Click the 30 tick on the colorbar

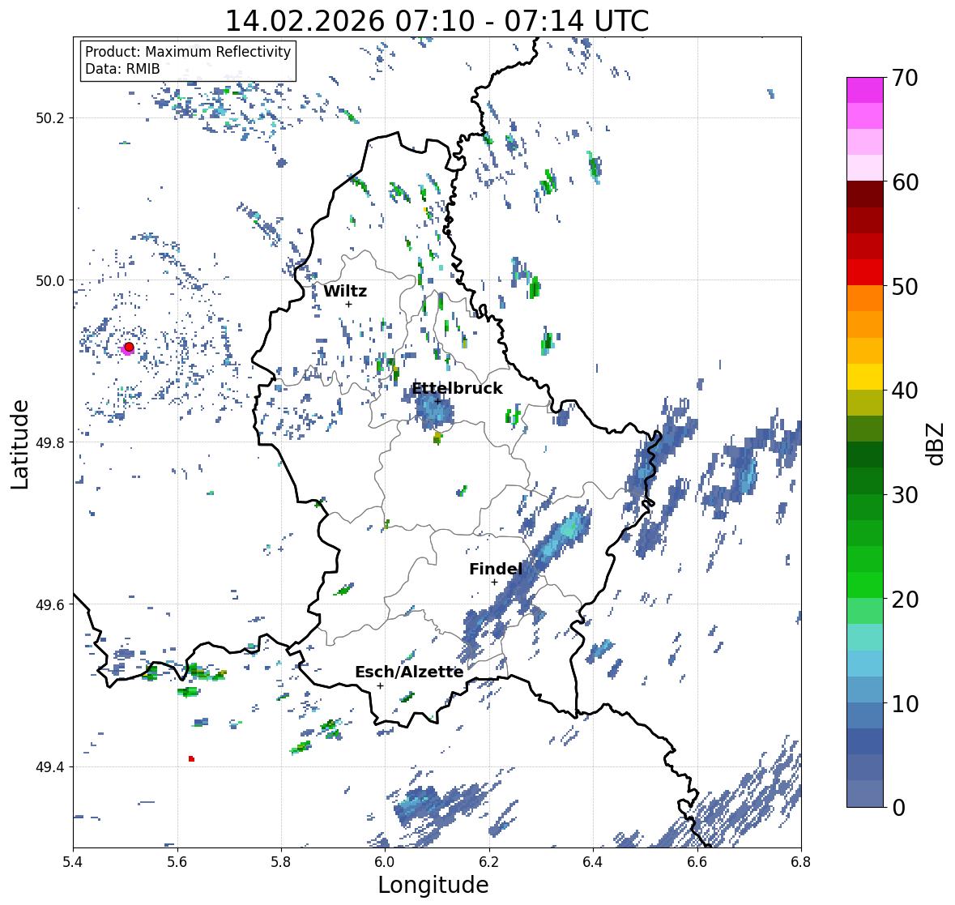(x=905, y=495)
